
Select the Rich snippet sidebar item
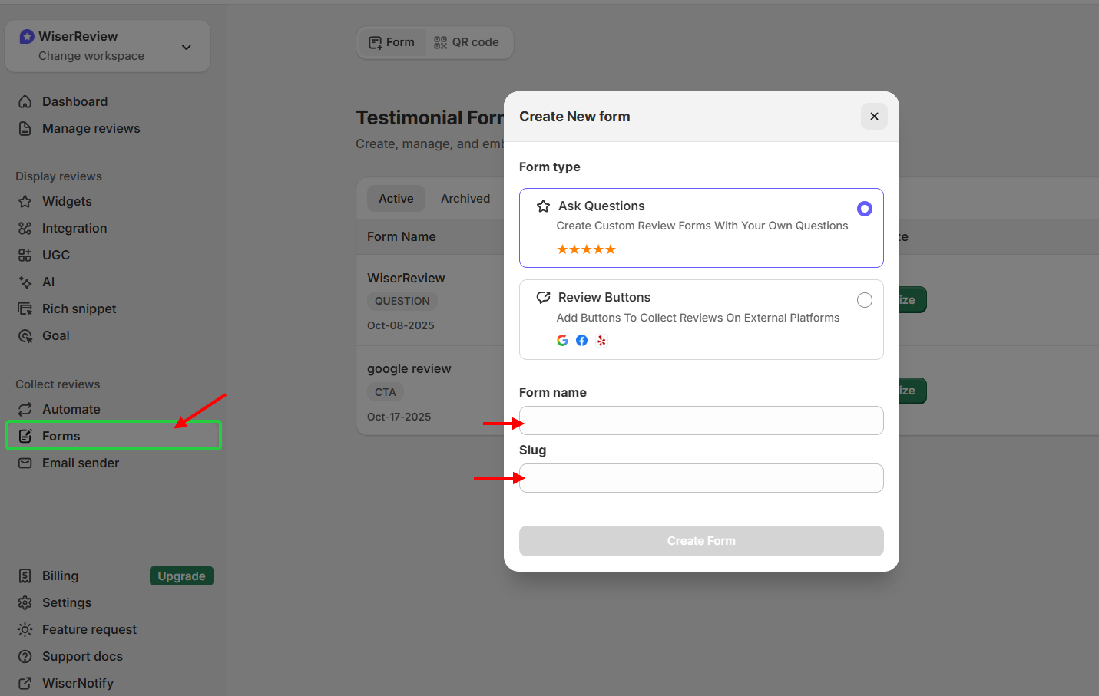[x=77, y=308]
